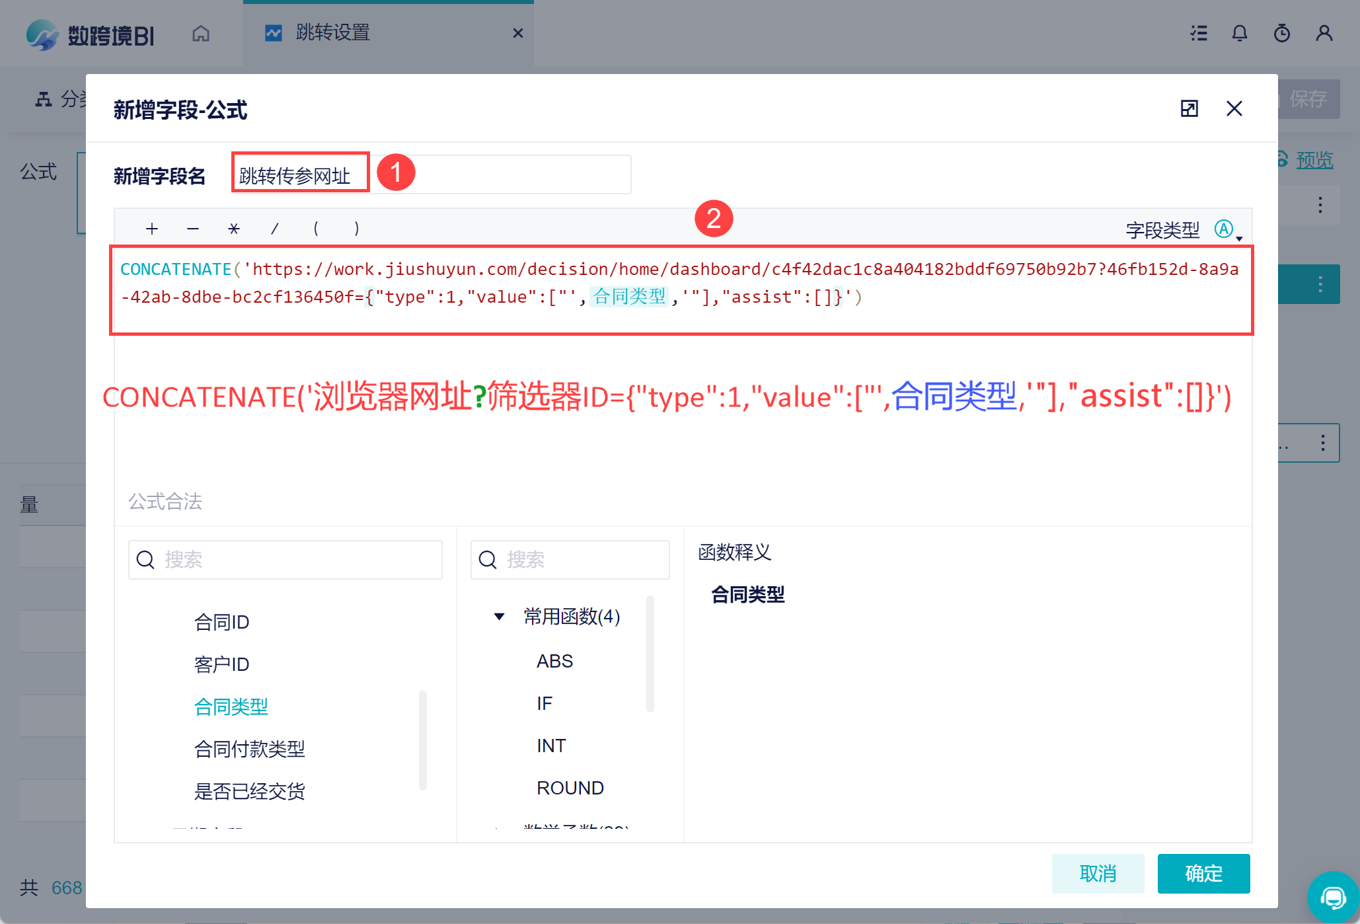Switch to the 跳转设置 tab
The height and width of the screenshot is (924, 1360).
pos(332,33)
